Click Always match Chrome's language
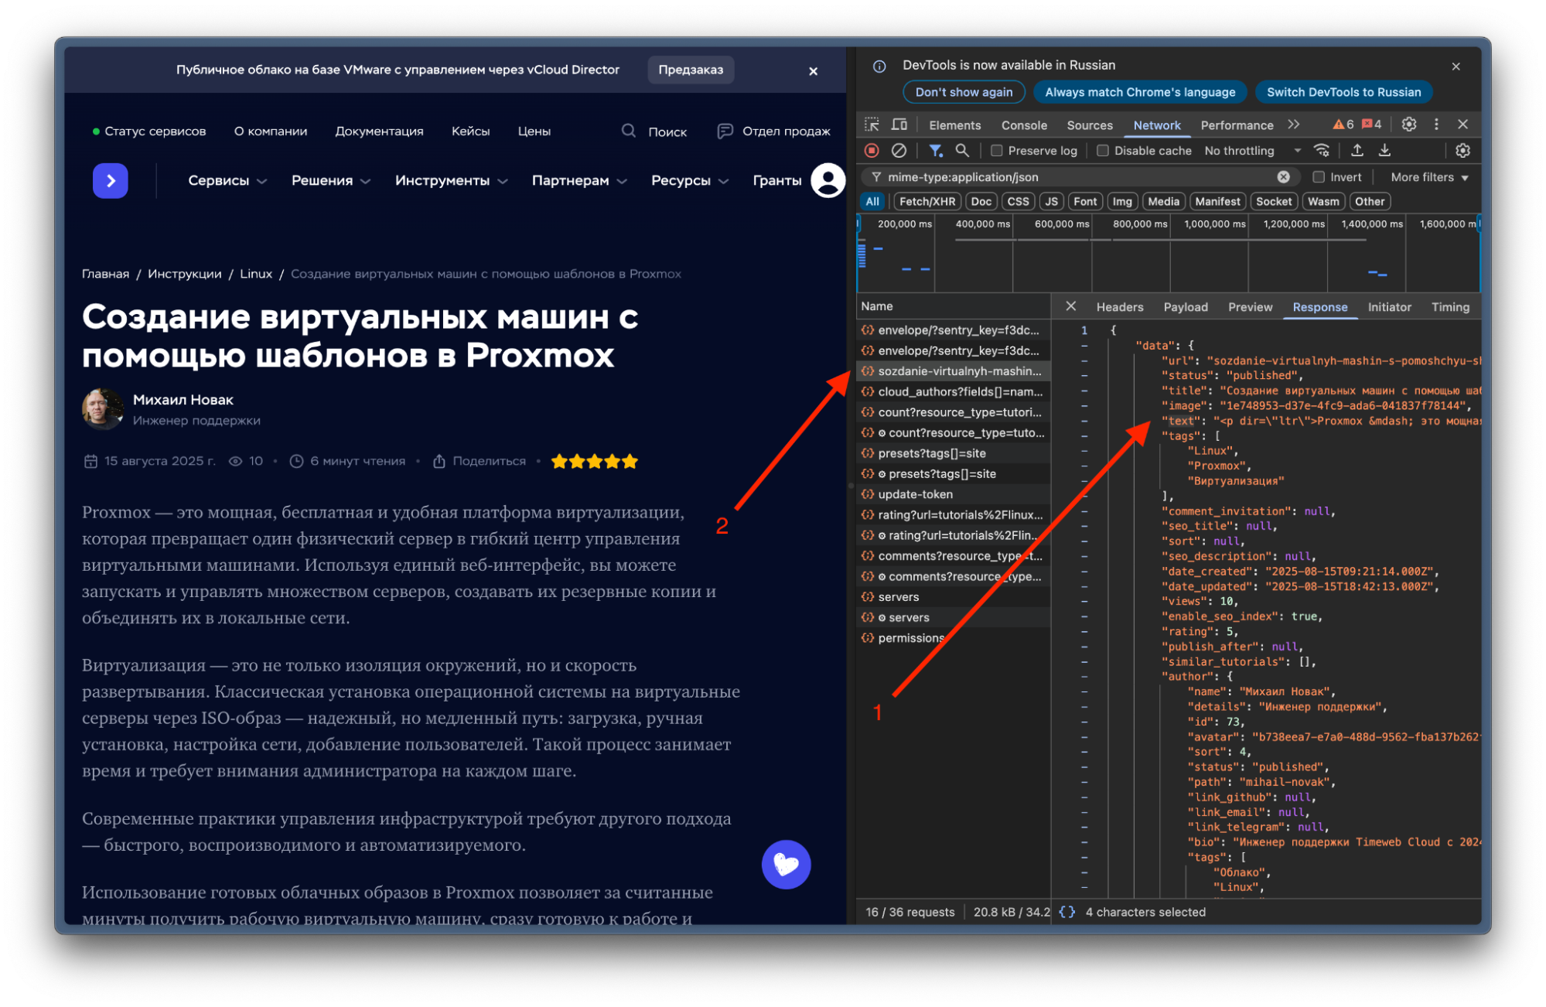 1140,92
